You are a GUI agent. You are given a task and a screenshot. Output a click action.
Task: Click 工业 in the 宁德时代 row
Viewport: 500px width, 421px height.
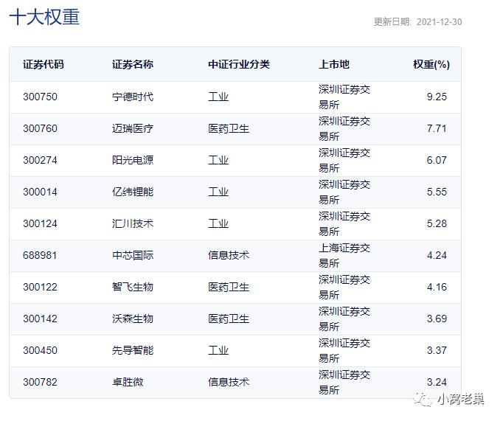[x=218, y=97]
